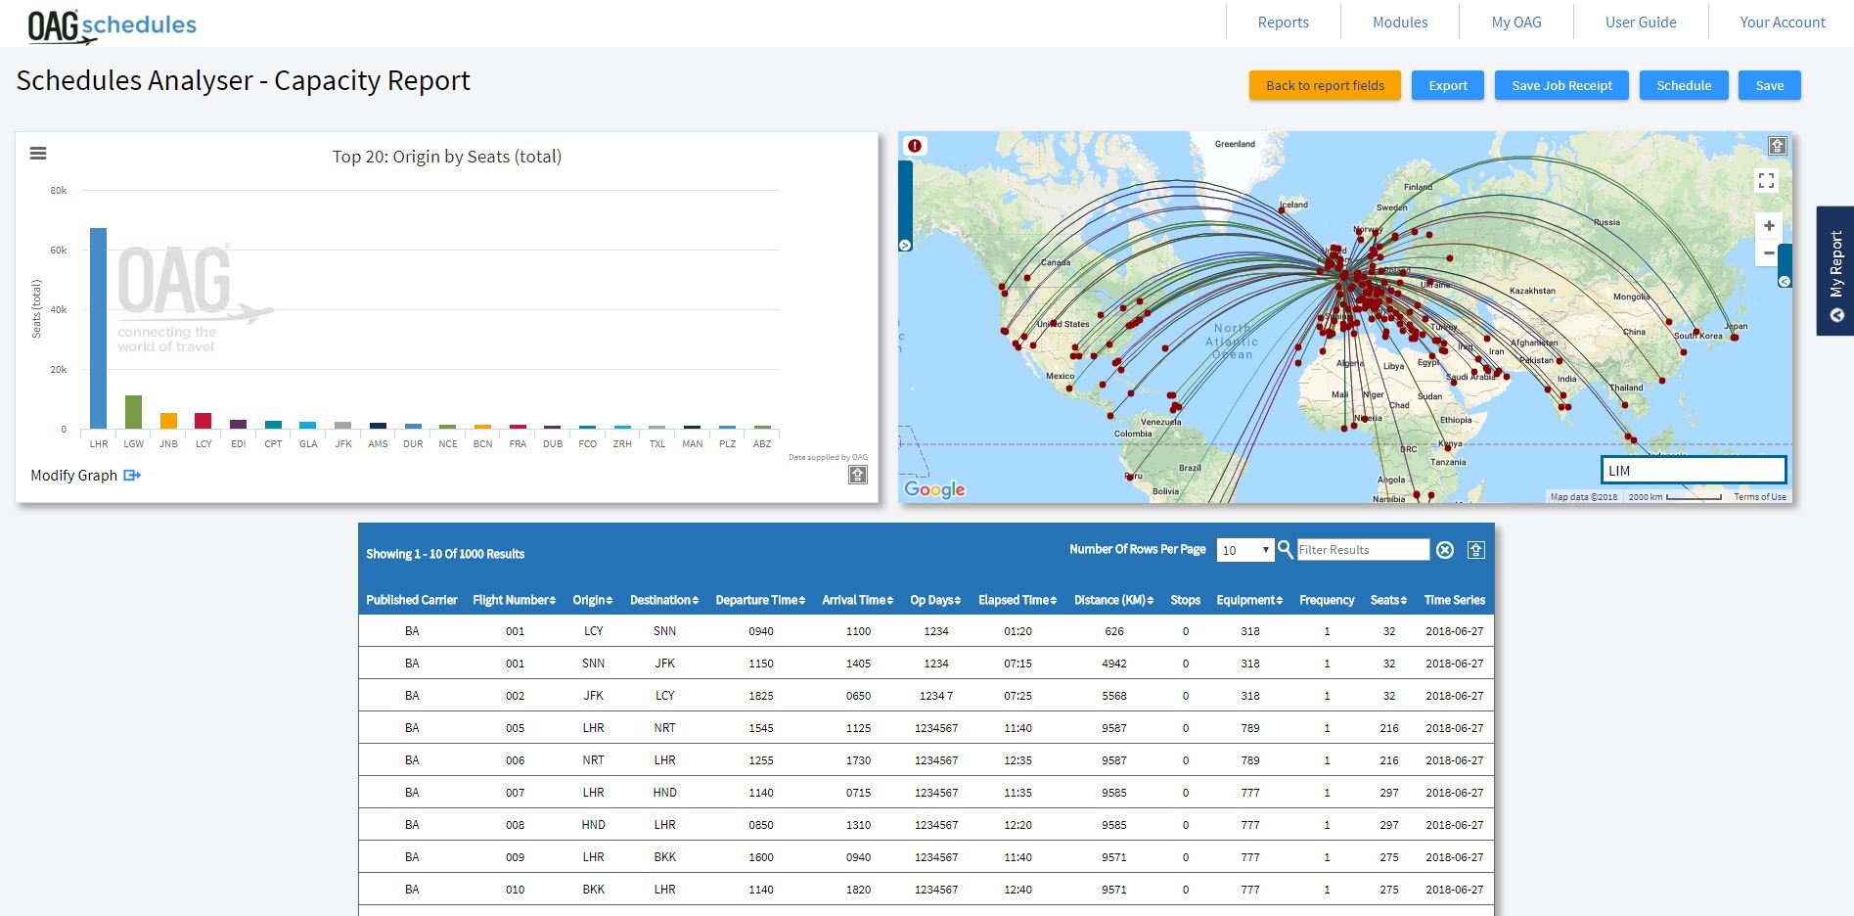Viewport: 1854px width, 916px height.
Task: Click the 4942 distance cell
Action: pos(1113,664)
